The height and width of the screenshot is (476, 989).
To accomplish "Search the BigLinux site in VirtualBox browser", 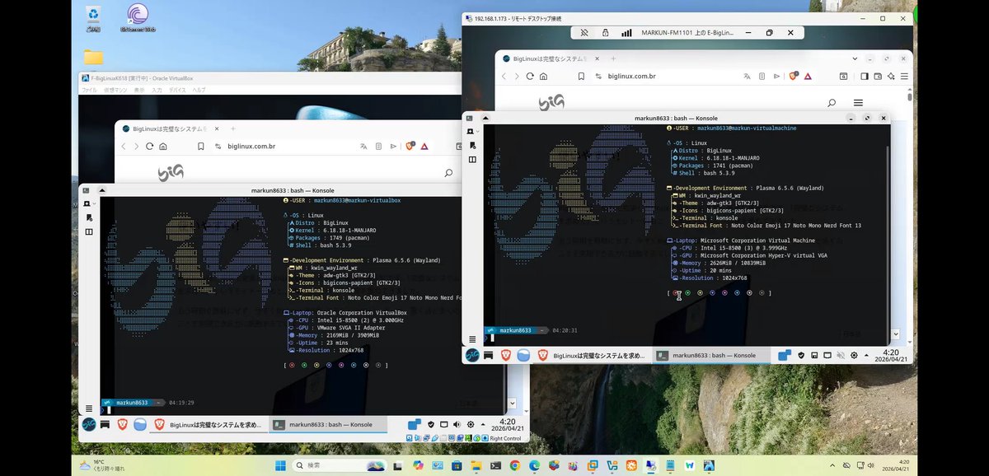I will pos(448,173).
